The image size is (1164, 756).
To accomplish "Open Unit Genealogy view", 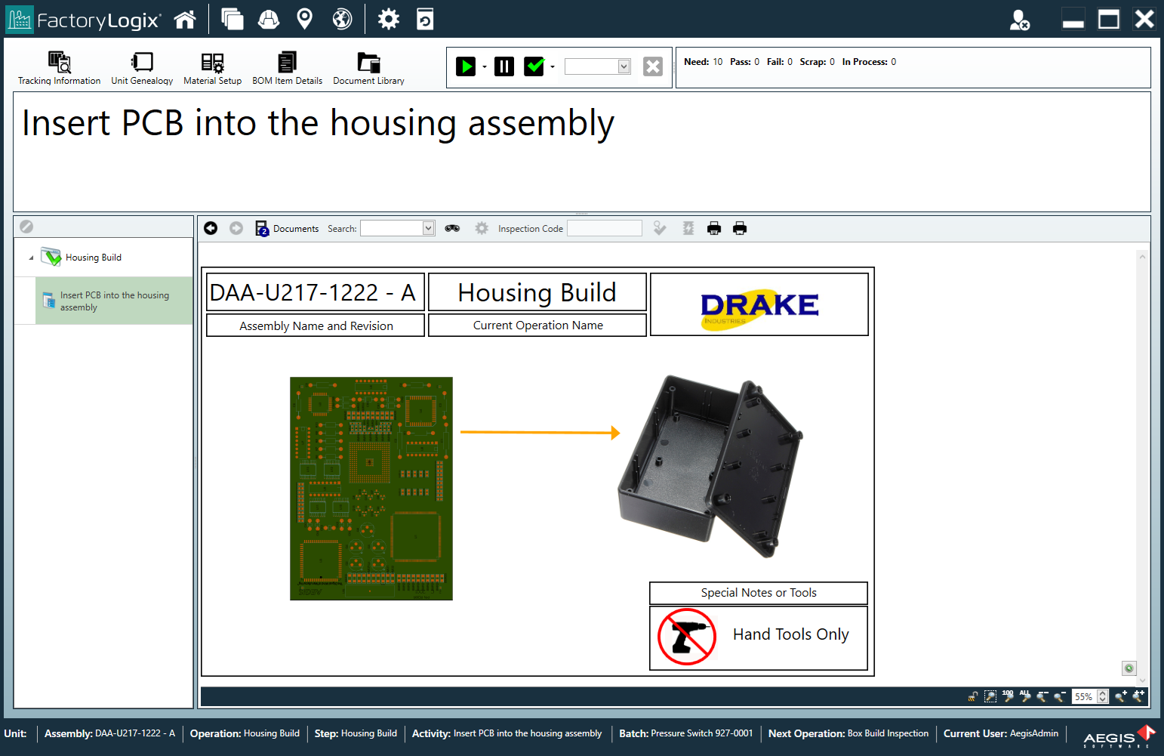I will pyautogui.click(x=142, y=68).
